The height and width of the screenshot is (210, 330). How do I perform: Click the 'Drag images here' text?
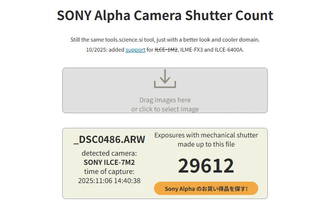pyautogui.click(x=165, y=100)
